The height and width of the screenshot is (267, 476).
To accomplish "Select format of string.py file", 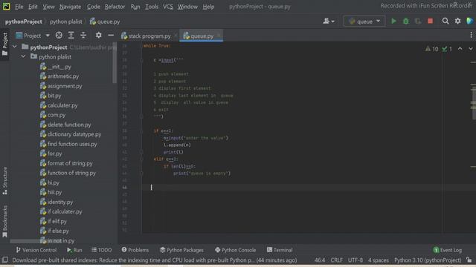I will [x=70, y=163].
